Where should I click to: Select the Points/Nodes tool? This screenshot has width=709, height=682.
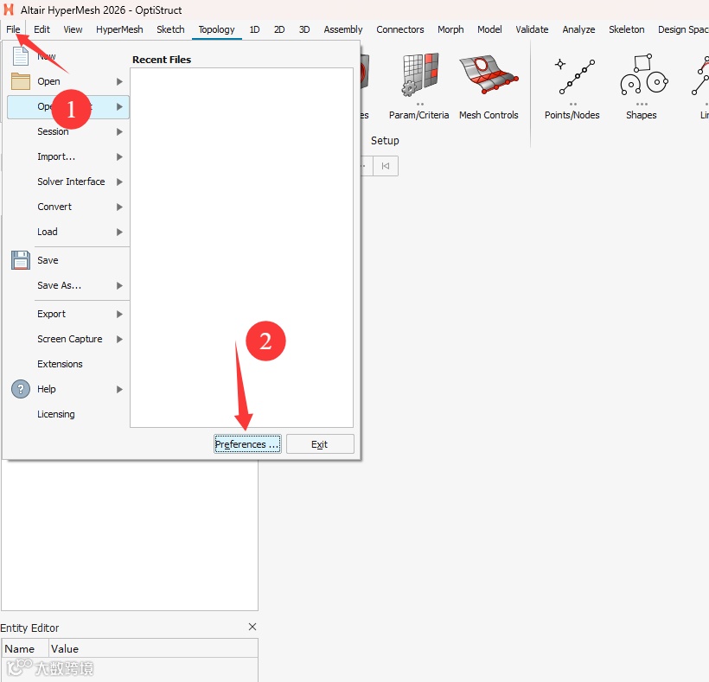pos(572,89)
